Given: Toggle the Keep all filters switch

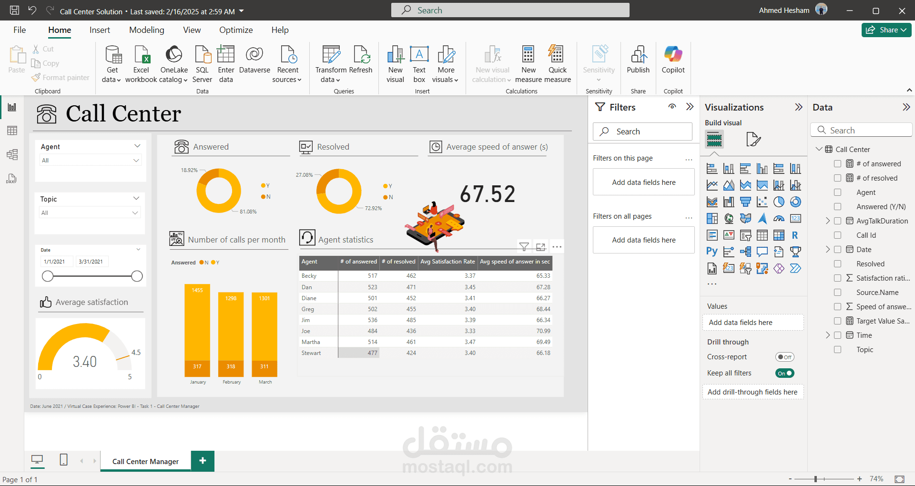Looking at the screenshot, I should [x=785, y=373].
